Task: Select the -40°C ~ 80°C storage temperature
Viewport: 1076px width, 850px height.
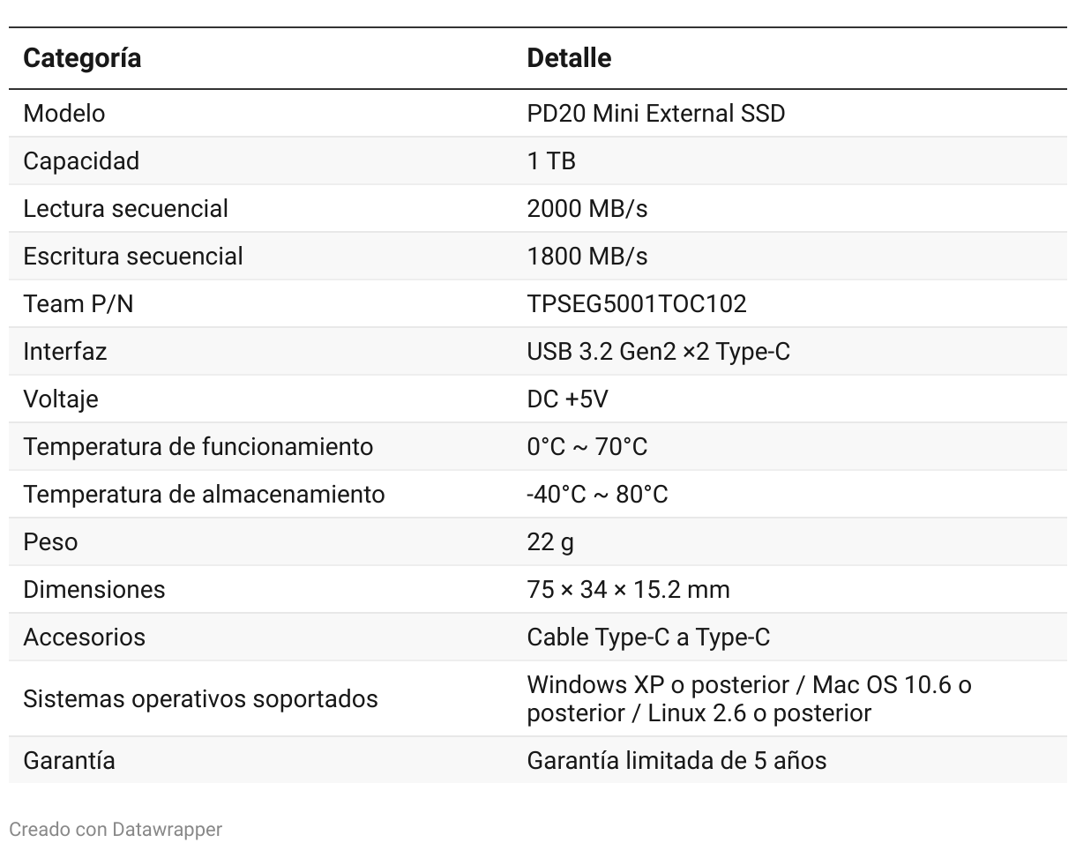Action: [597, 495]
